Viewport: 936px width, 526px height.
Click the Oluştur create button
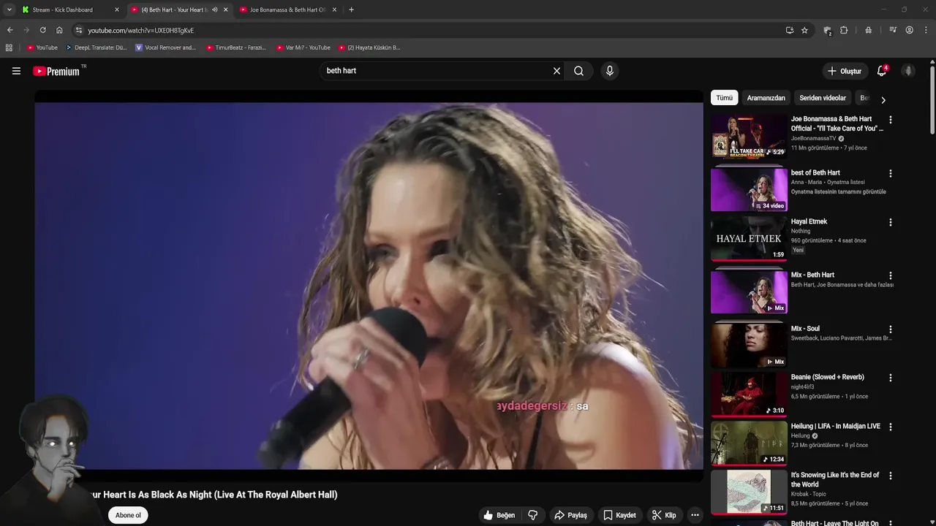pos(845,71)
